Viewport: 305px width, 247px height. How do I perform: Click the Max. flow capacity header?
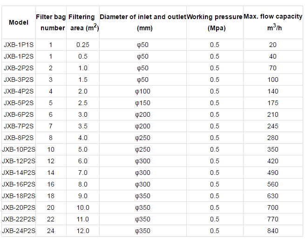click(273, 22)
